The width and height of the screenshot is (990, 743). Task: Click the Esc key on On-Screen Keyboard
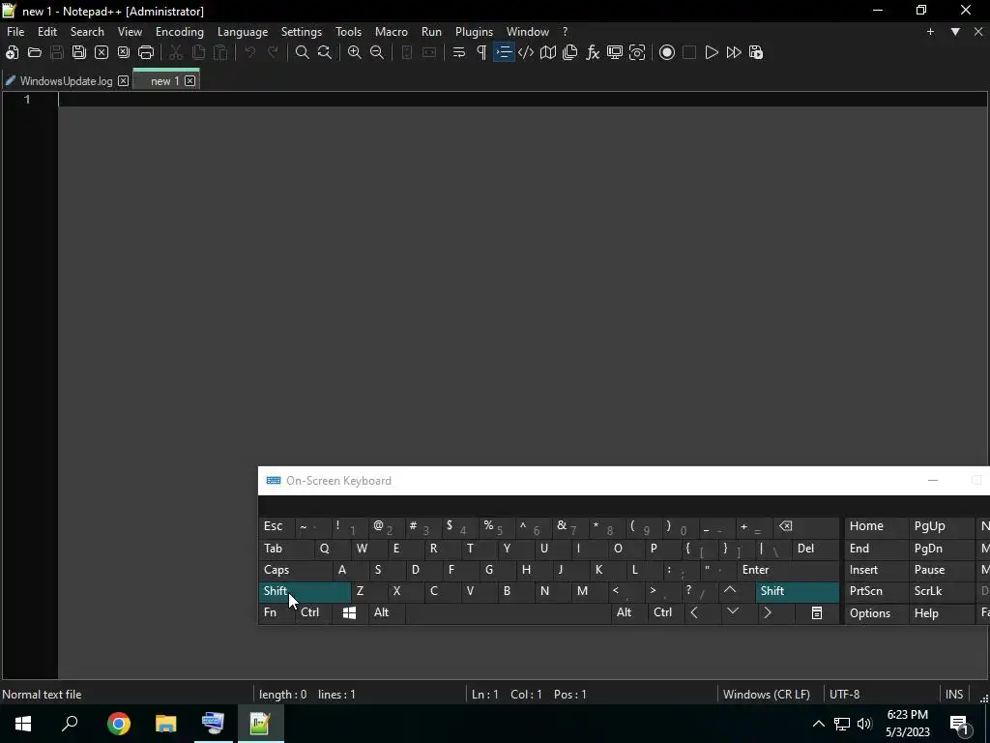277,526
